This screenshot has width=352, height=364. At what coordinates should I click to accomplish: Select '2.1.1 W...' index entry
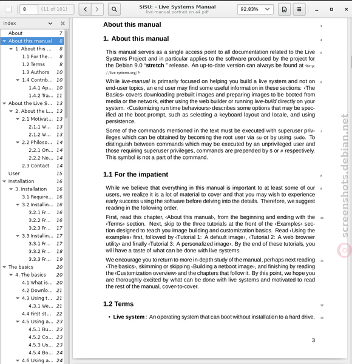click(x=33, y=127)
